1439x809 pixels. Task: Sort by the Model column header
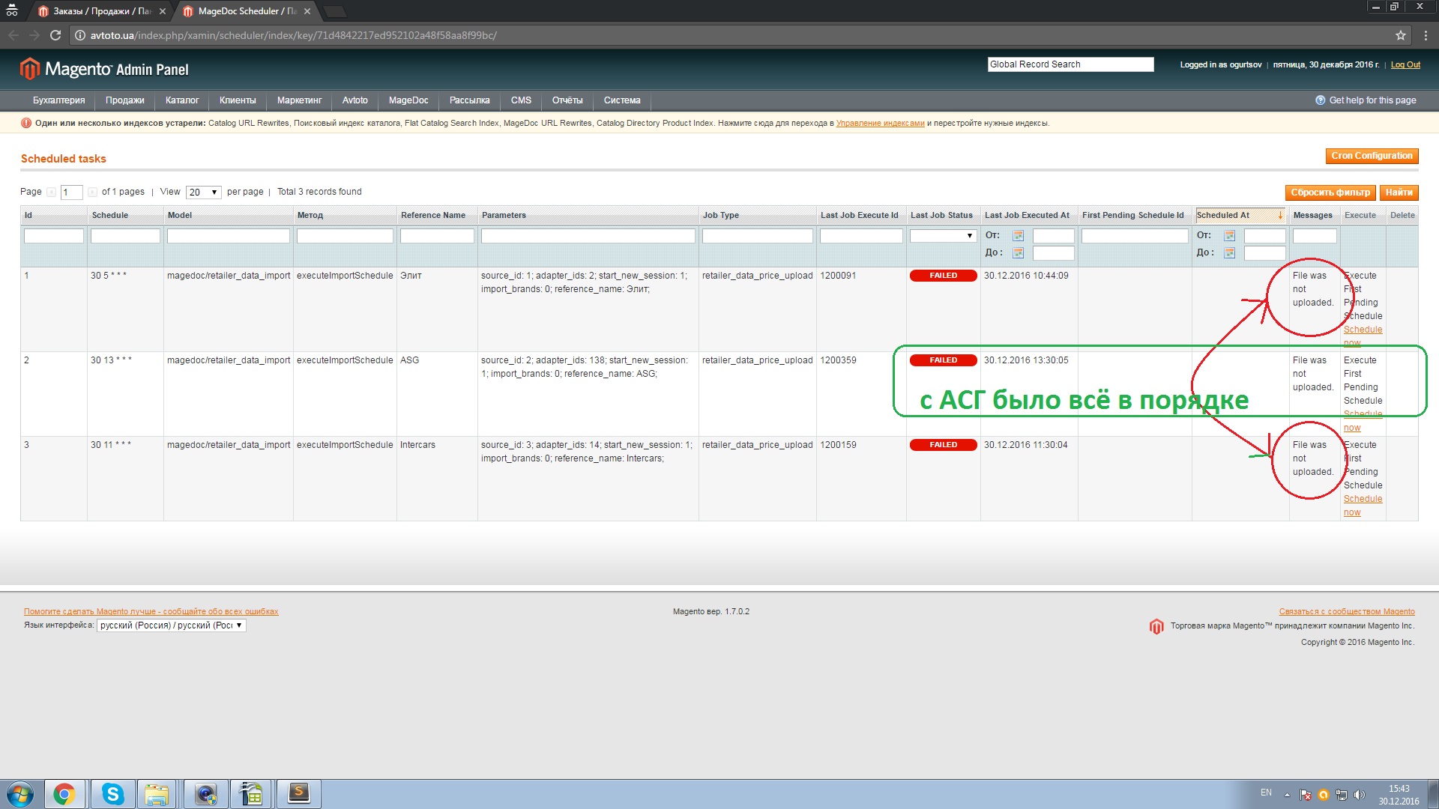click(180, 216)
